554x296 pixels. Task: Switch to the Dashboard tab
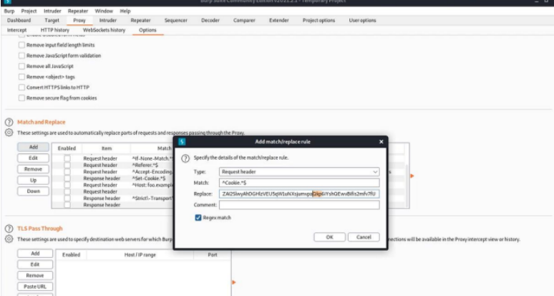[19, 21]
